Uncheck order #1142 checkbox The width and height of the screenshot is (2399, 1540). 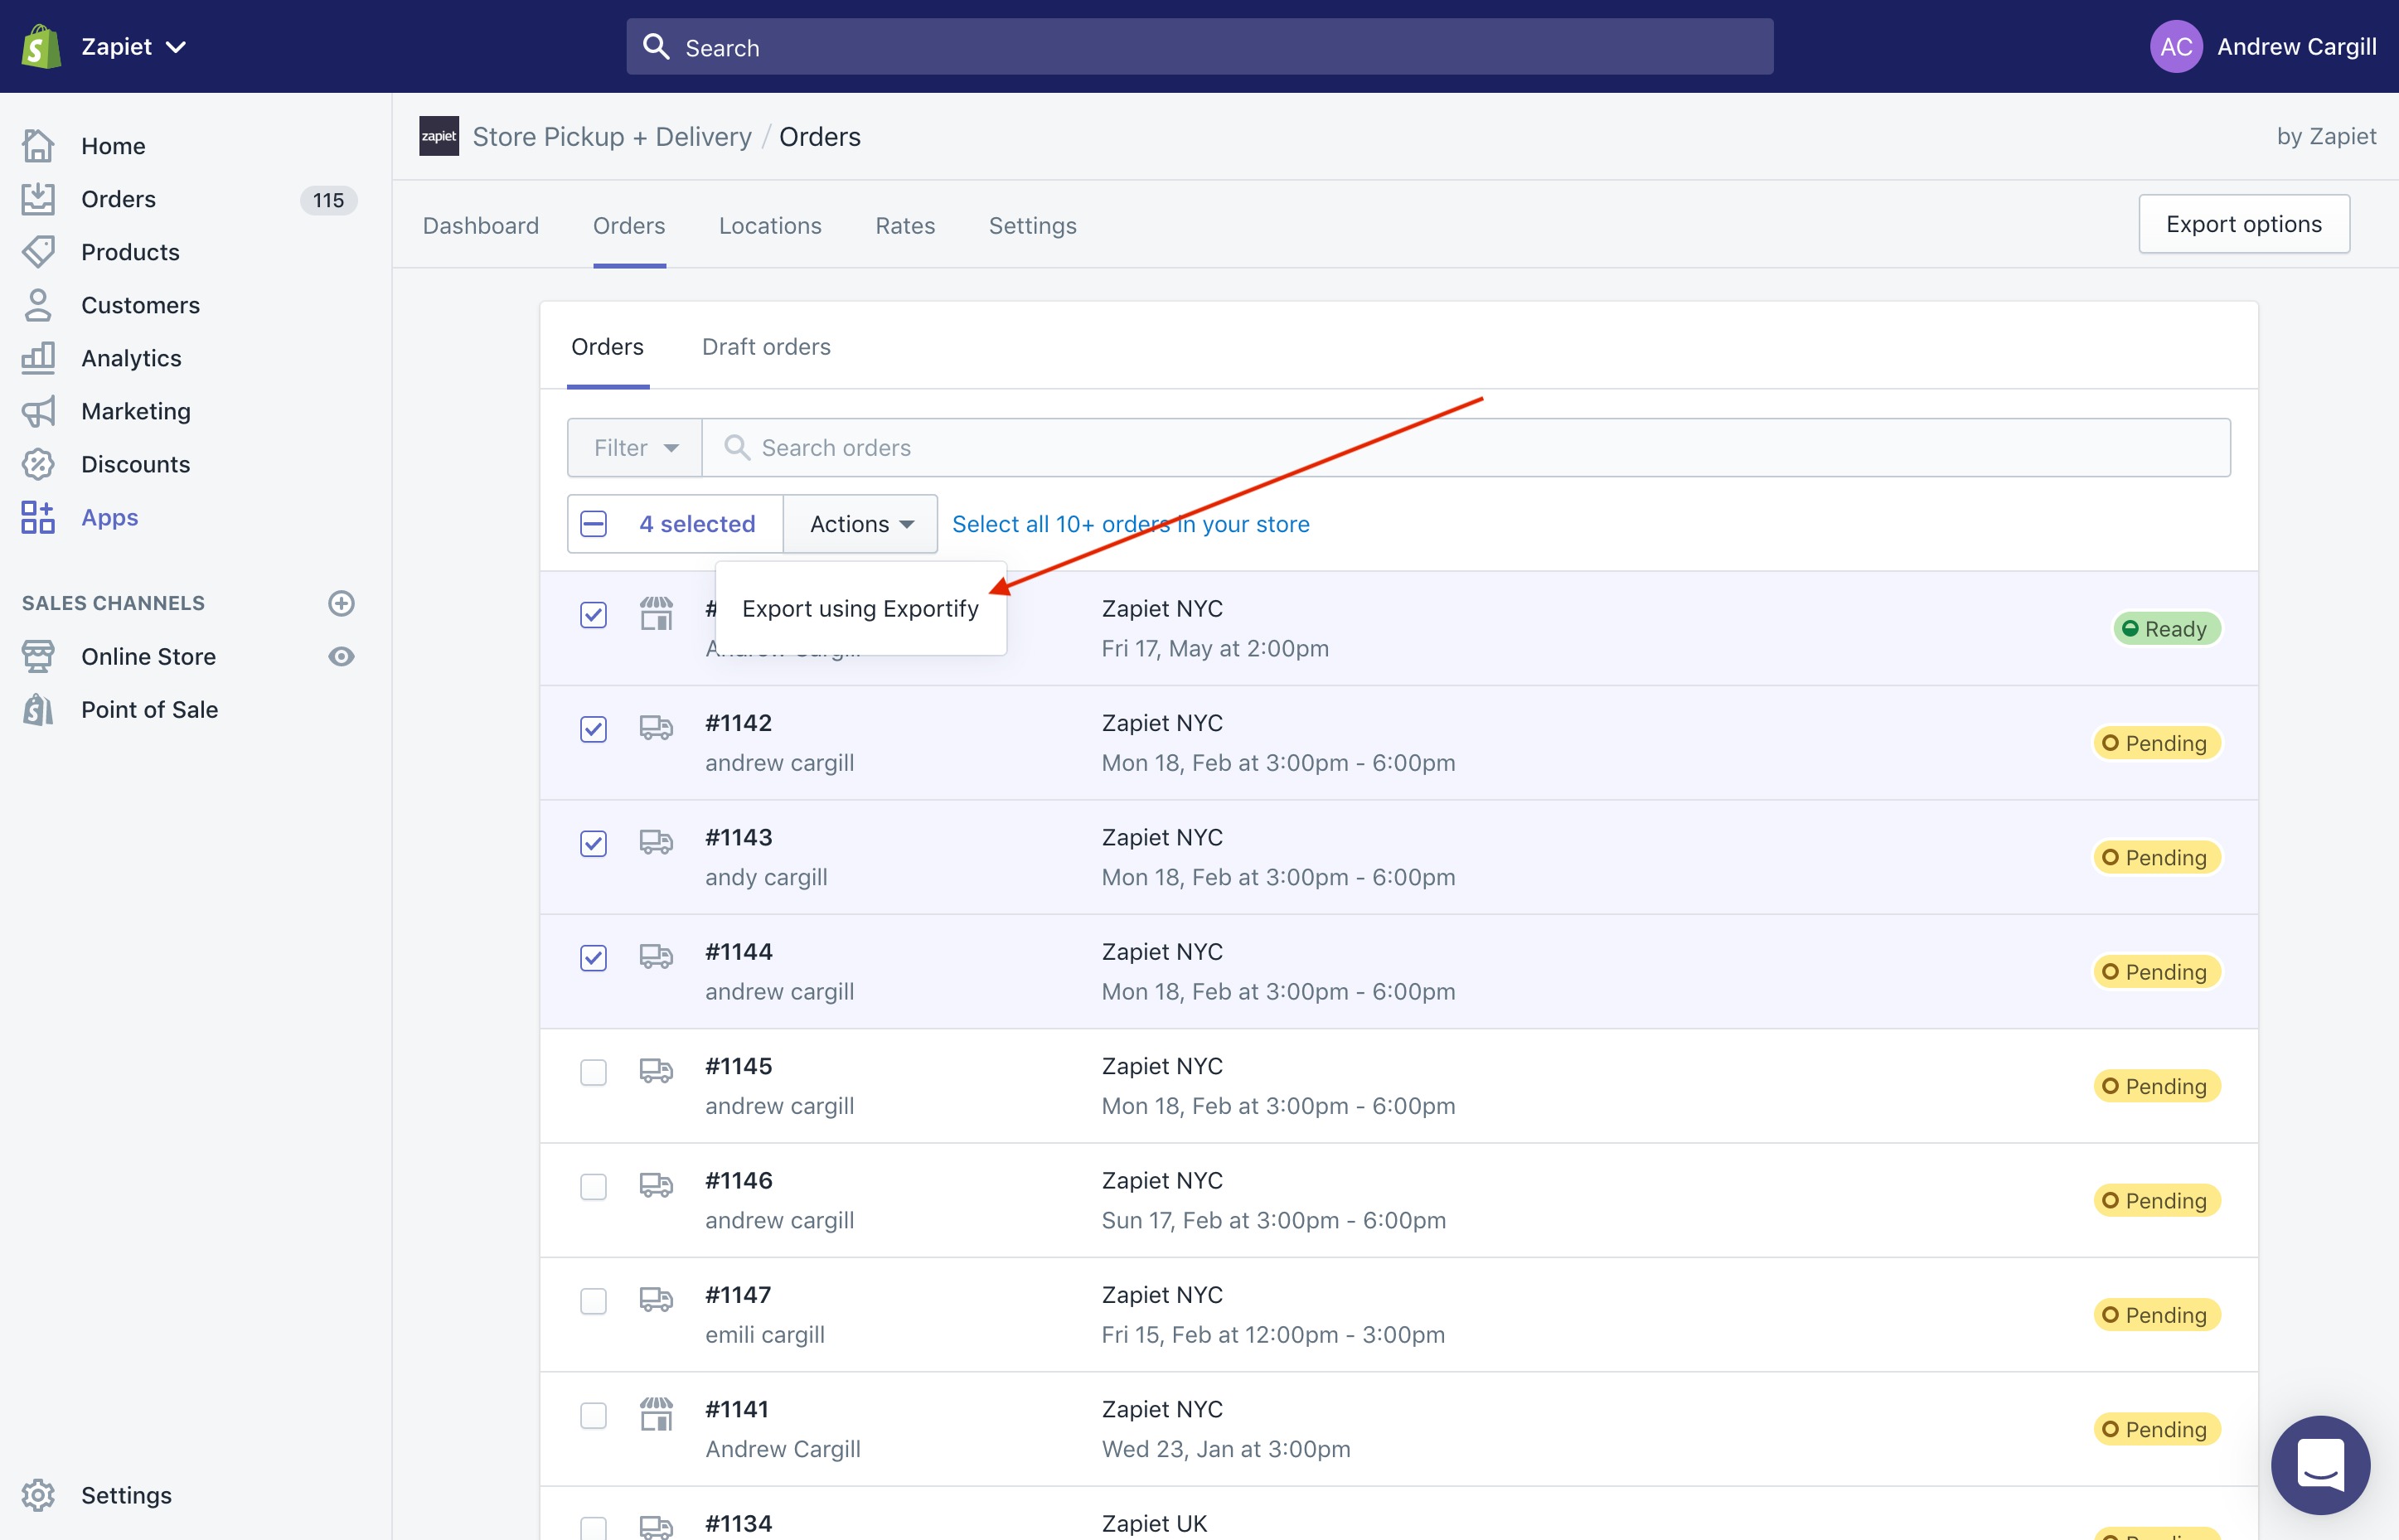[593, 729]
